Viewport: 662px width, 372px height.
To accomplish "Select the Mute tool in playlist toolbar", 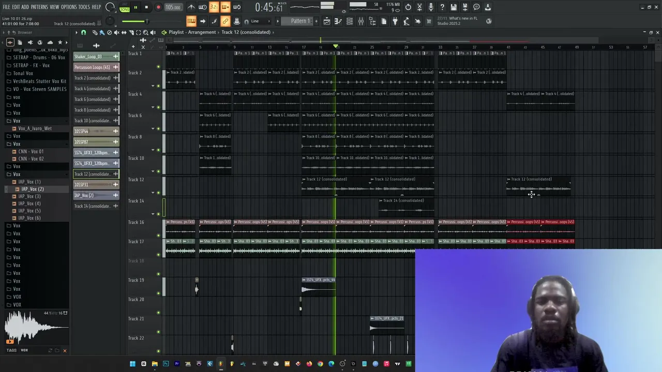I will (116, 33).
